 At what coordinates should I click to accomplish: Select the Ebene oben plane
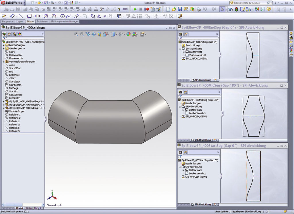(15, 55)
